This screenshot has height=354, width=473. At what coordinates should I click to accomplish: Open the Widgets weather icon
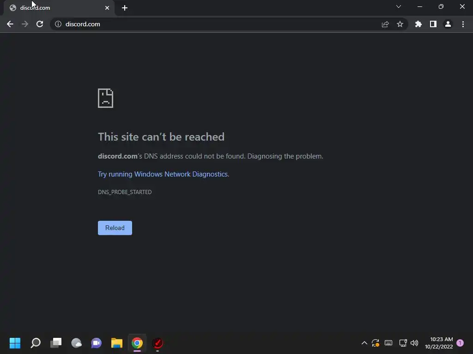[76, 343]
